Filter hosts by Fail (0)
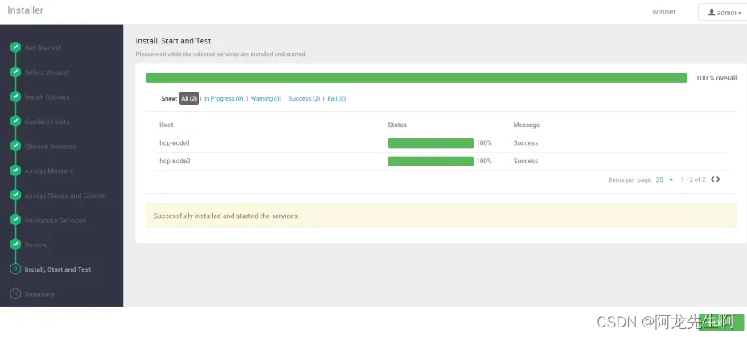The image size is (747, 337). 337,99
